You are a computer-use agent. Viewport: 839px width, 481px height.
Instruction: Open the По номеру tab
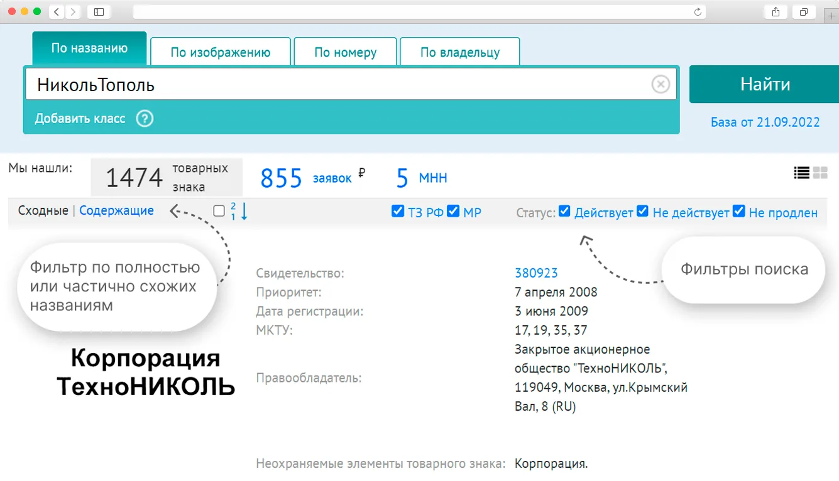pyautogui.click(x=346, y=52)
